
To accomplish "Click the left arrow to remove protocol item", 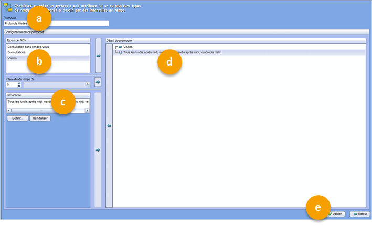I will [x=109, y=125].
